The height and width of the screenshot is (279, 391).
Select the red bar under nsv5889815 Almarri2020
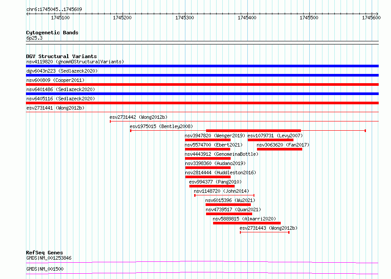[x=247, y=223]
